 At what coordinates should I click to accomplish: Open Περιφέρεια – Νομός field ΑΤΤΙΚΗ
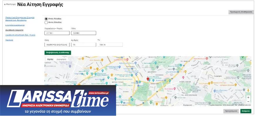(x=57, y=33)
